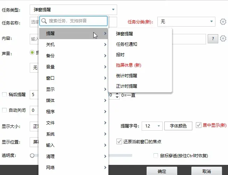228x175 pixels.
Task: Open the 提醒字号 dropdown showing 12
Action: click(x=152, y=126)
